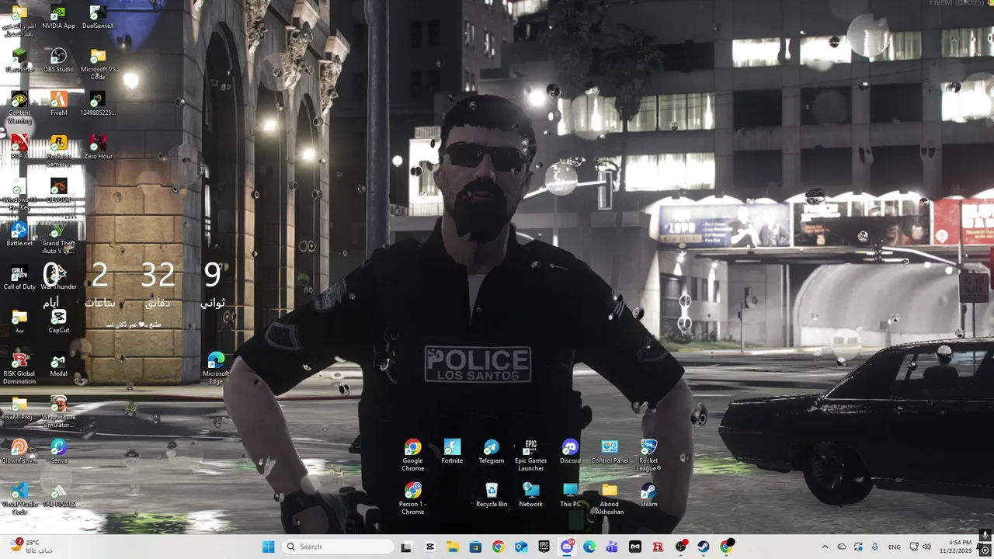994x559 pixels.
Task: Expand the hidden system tray icons
Action: [x=825, y=547]
